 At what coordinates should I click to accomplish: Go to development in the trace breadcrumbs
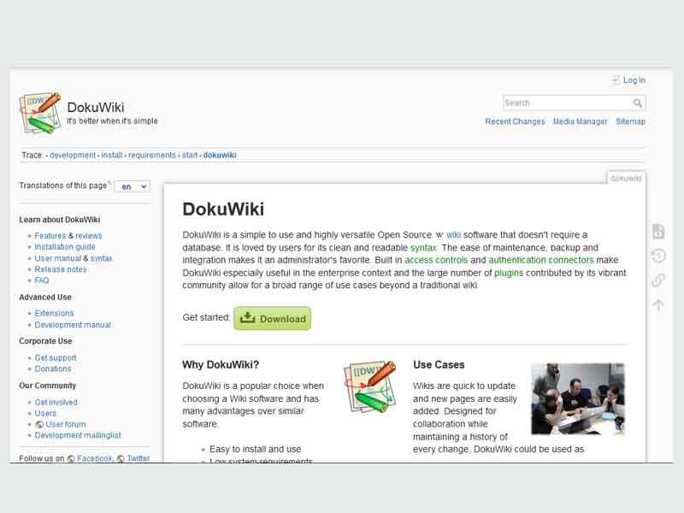pyautogui.click(x=73, y=155)
